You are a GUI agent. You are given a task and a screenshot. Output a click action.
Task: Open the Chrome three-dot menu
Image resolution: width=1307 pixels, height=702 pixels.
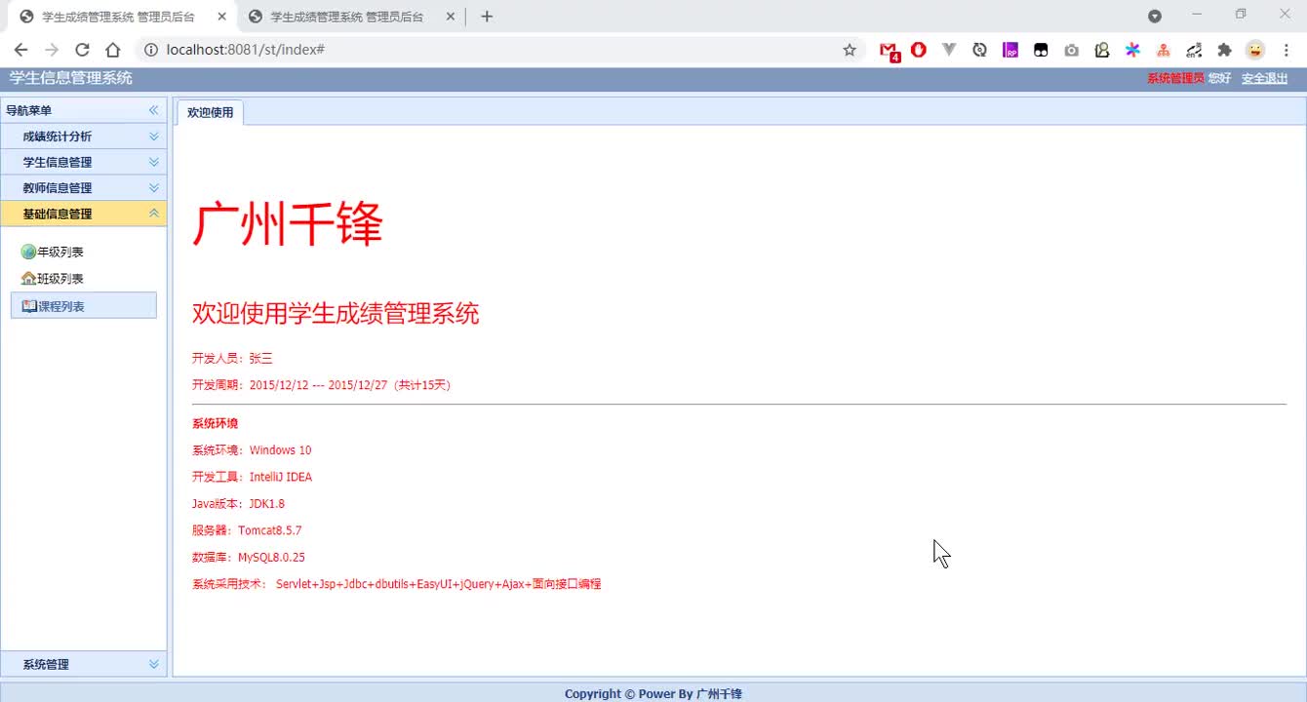1286,50
